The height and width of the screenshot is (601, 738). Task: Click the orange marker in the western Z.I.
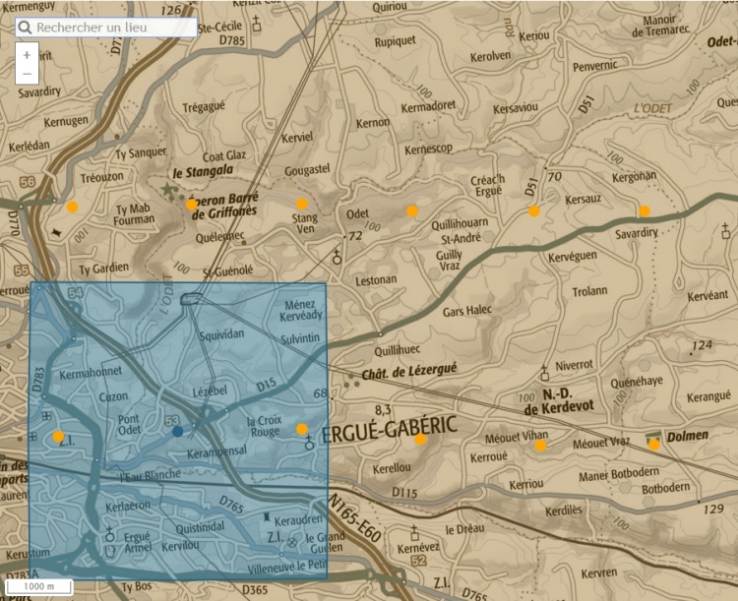coord(58,436)
